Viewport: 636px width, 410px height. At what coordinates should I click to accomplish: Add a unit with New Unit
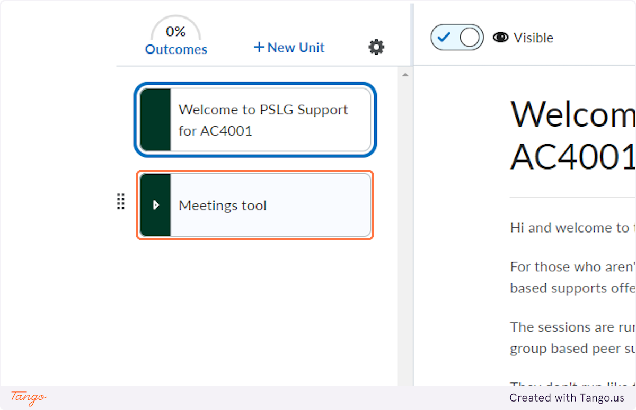click(289, 48)
